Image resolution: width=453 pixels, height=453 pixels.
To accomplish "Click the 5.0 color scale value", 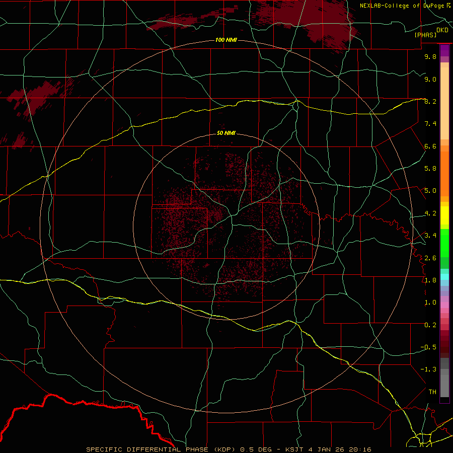I will coord(430,191).
